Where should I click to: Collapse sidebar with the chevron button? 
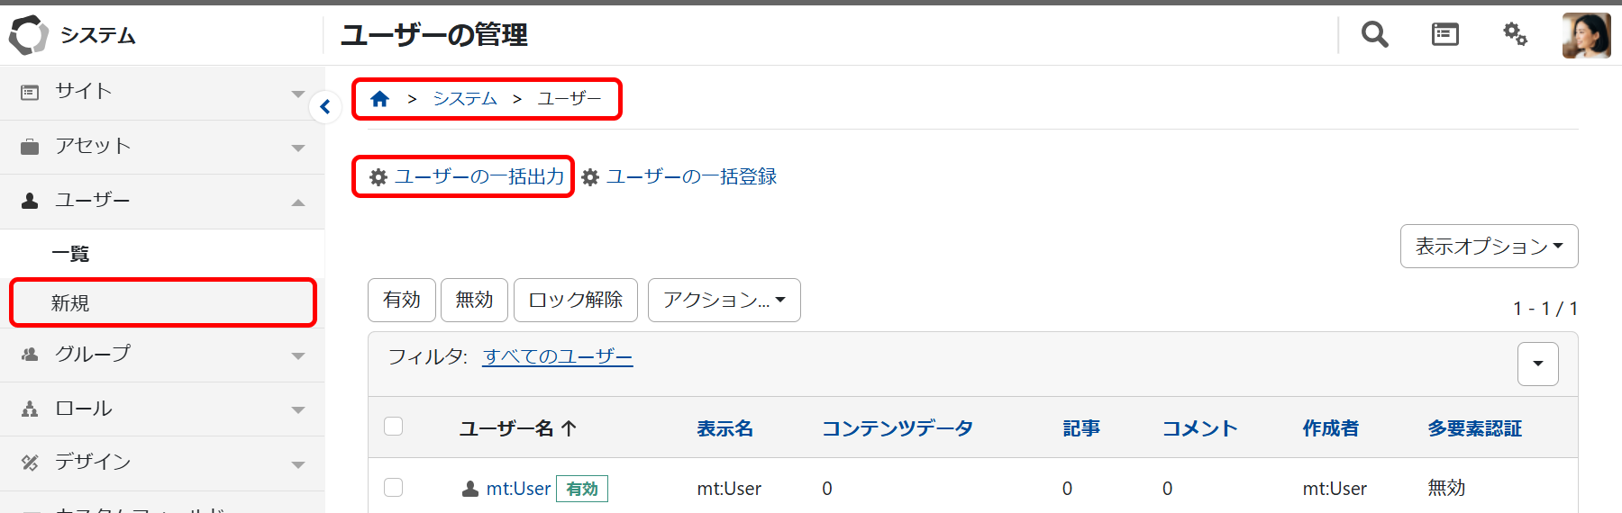[x=325, y=107]
